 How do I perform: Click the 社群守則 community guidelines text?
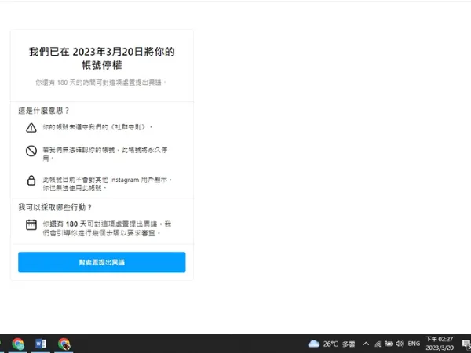click(x=129, y=127)
